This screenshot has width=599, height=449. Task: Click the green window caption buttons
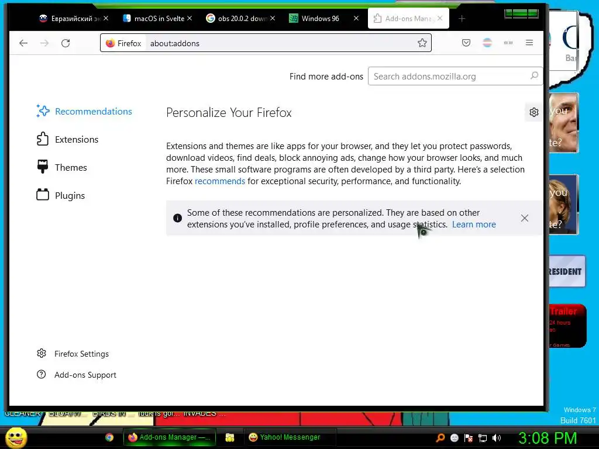pyautogui.click(x=521, y=14)
